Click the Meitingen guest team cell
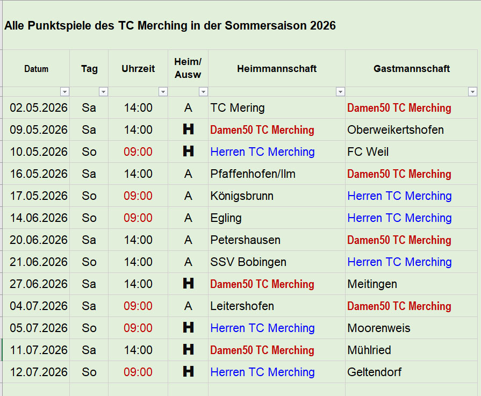The height and width of the screenshot is (396, 481). (x=372, y=284)
